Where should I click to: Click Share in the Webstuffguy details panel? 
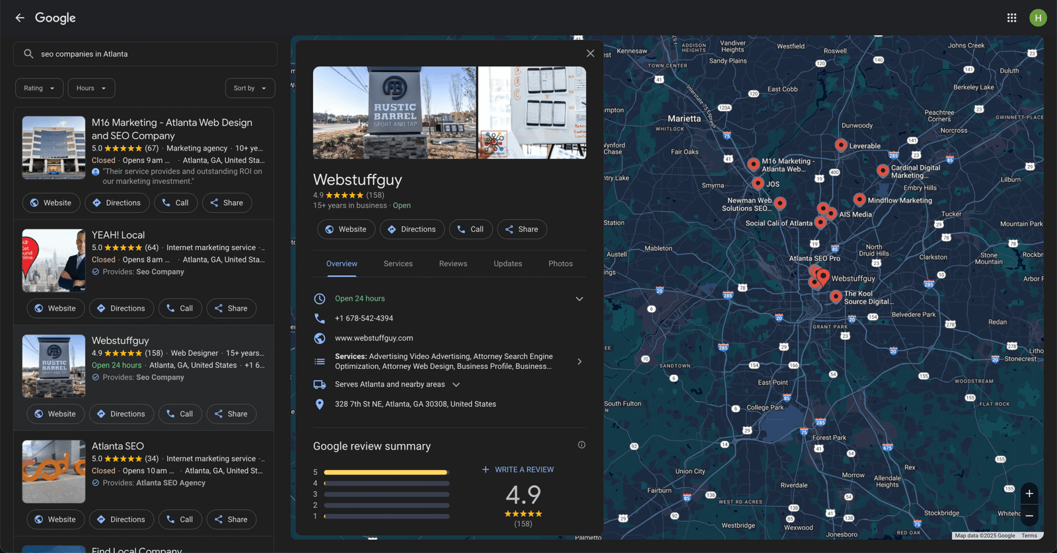(x=522, y=230)
